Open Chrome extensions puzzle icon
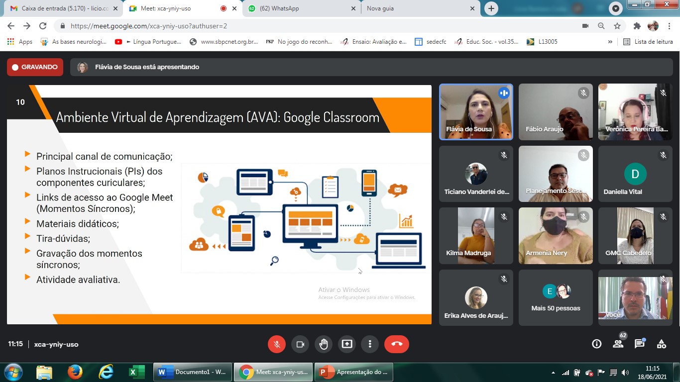Viewport: 680px width, 382px height. (637, 26)
